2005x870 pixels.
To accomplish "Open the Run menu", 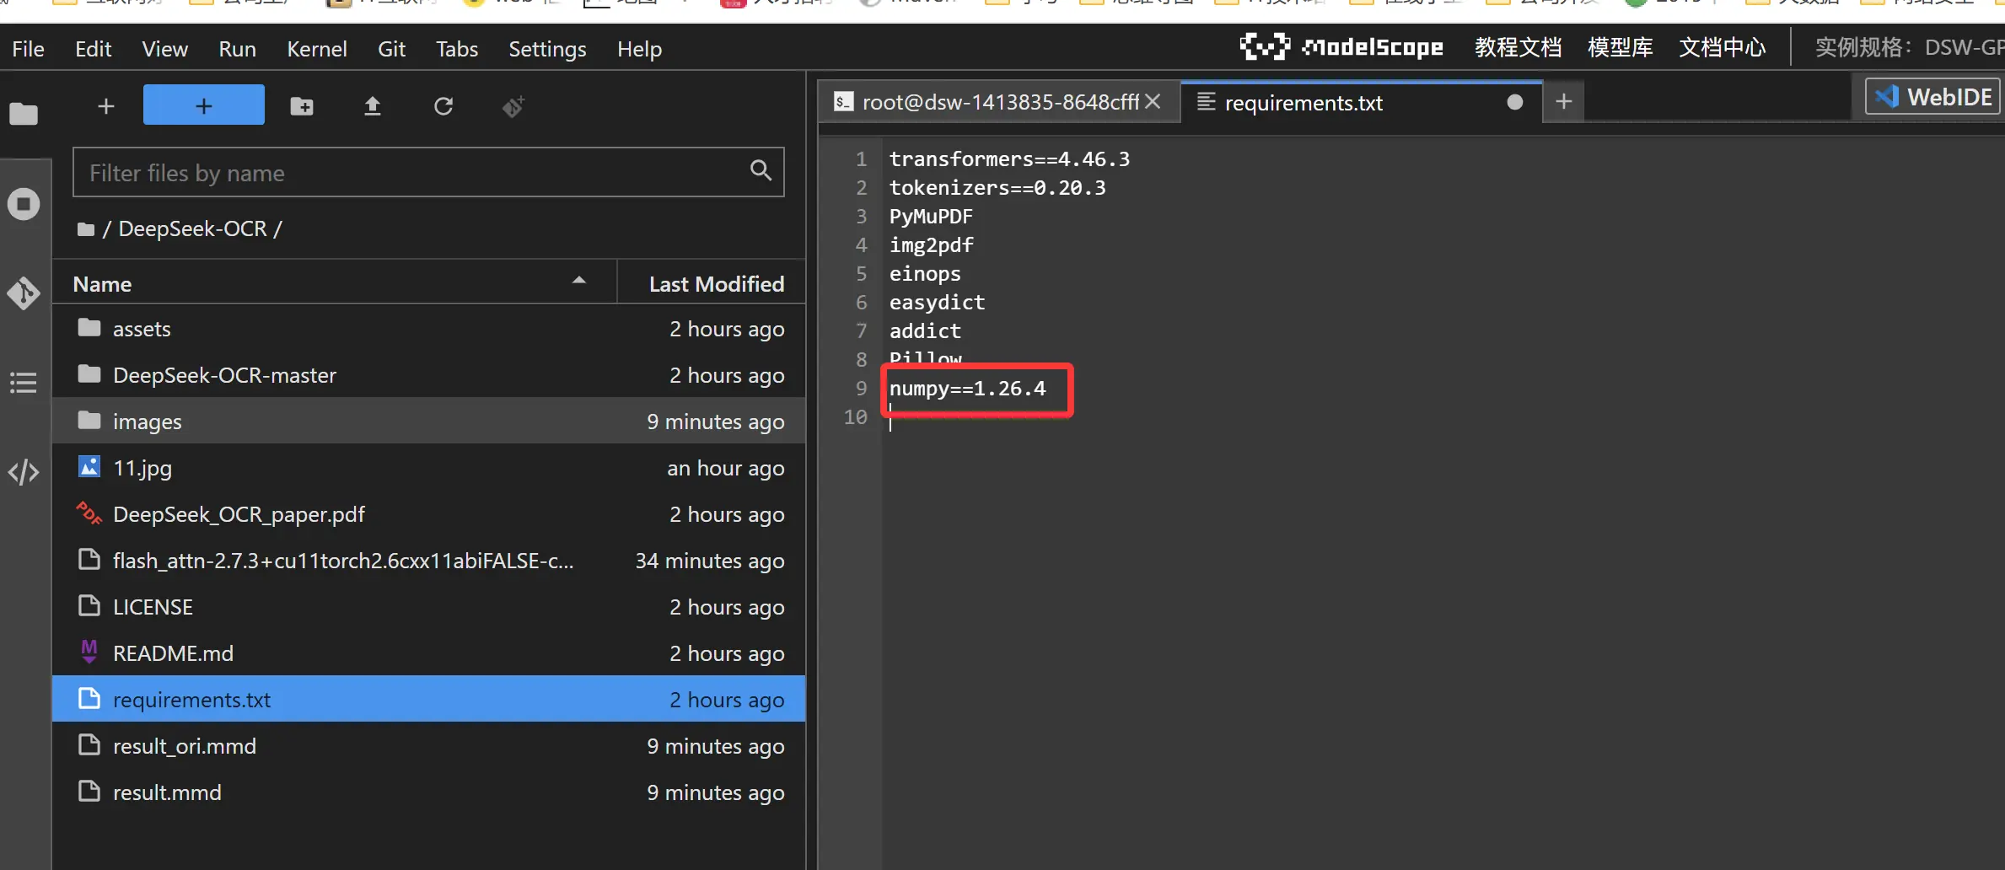I will [237, 49].
